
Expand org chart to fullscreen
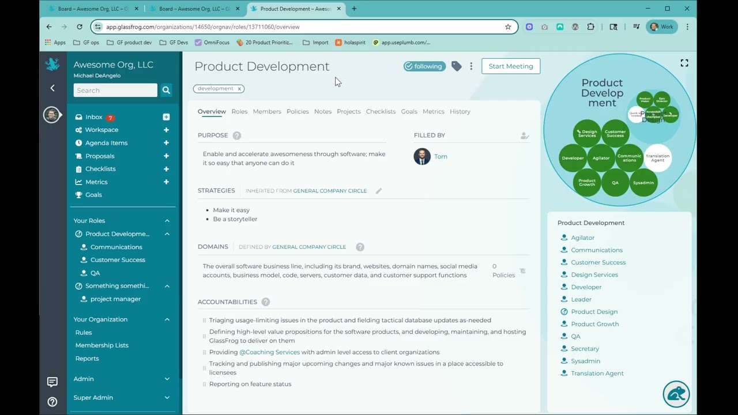tap(684, 63)
